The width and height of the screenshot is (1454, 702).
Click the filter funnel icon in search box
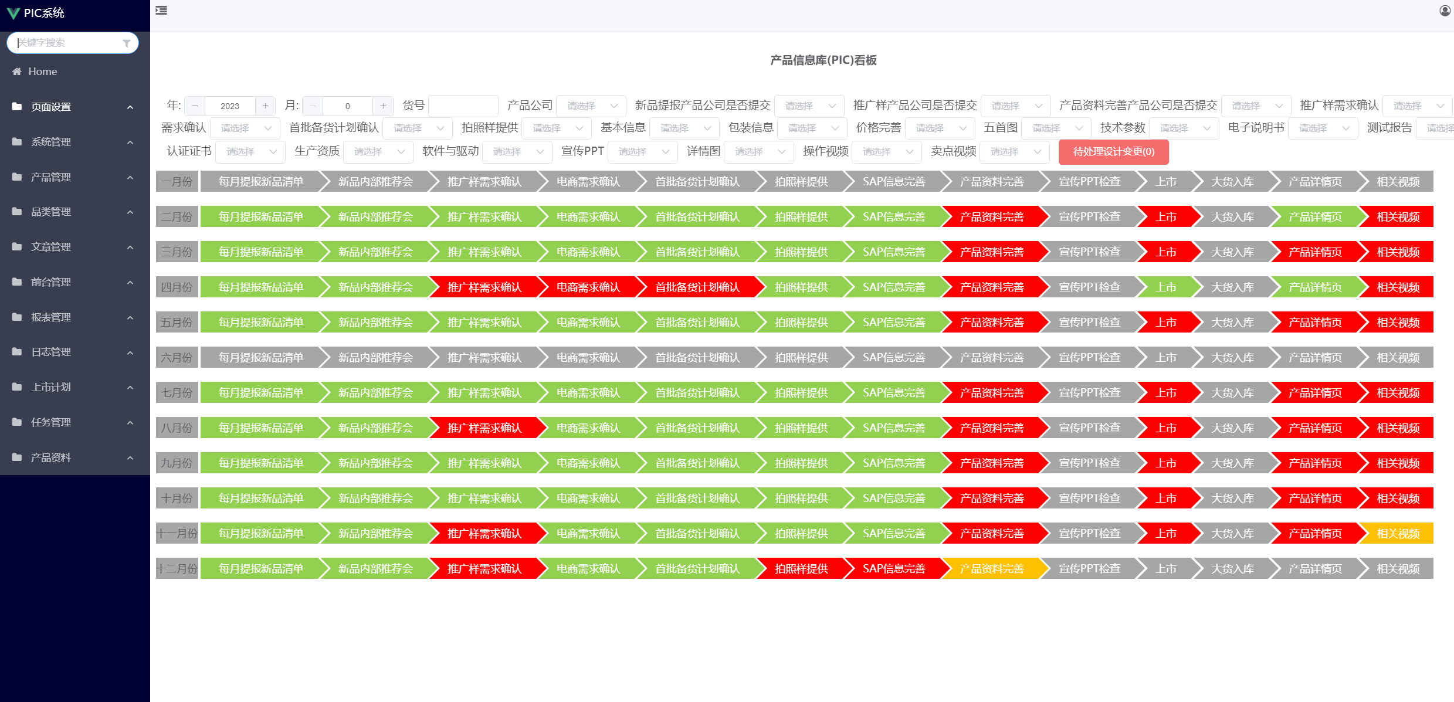[127, 43]
